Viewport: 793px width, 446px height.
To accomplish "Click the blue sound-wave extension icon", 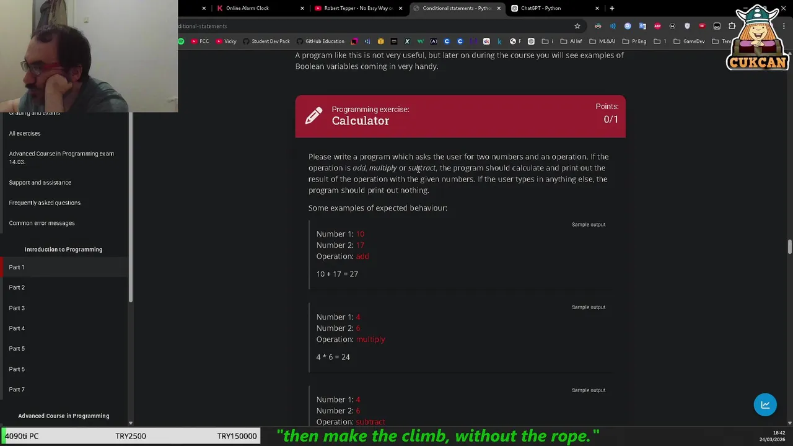I will pyautogui.click(x=613, y=26).
